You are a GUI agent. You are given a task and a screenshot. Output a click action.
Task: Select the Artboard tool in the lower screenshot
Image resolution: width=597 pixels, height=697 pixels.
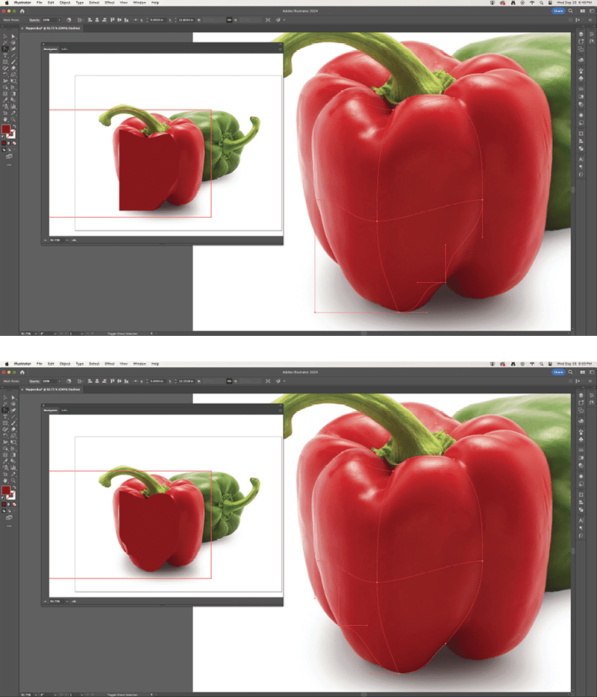click(x=5, y=475)
